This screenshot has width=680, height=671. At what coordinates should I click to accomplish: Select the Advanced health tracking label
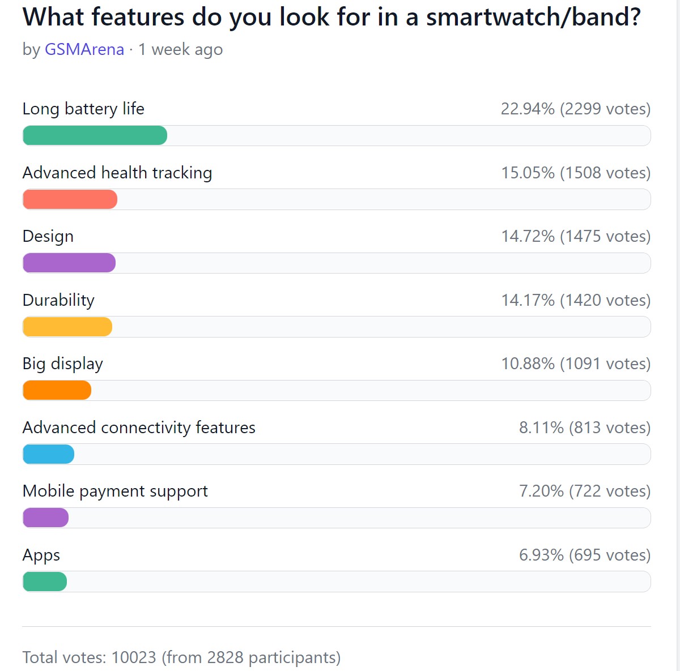pyautogui.click(x=117, y=173)
